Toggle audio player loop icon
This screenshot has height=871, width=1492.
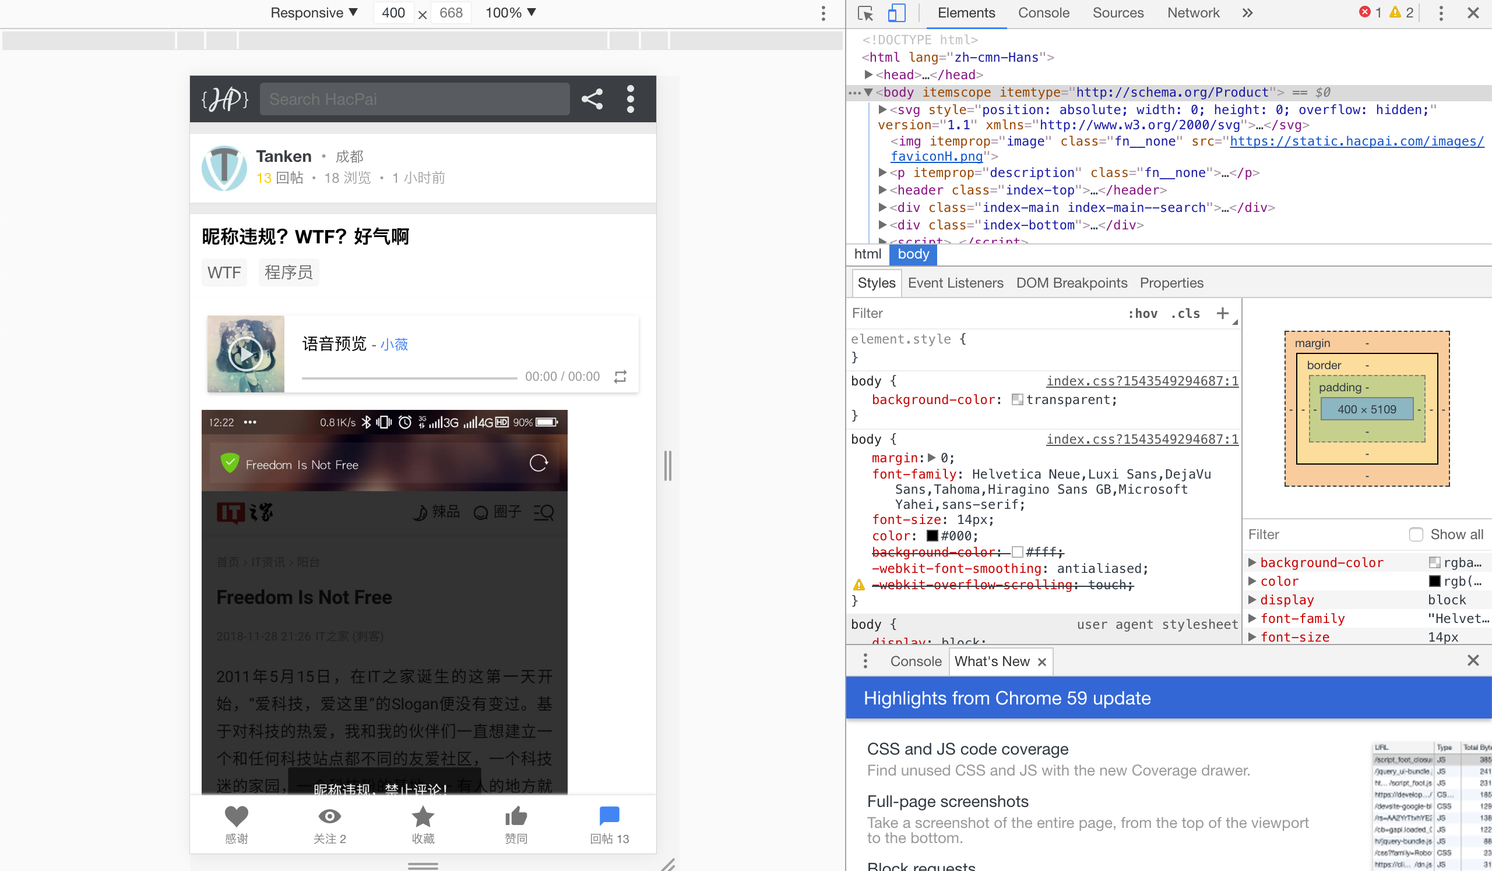620,377
